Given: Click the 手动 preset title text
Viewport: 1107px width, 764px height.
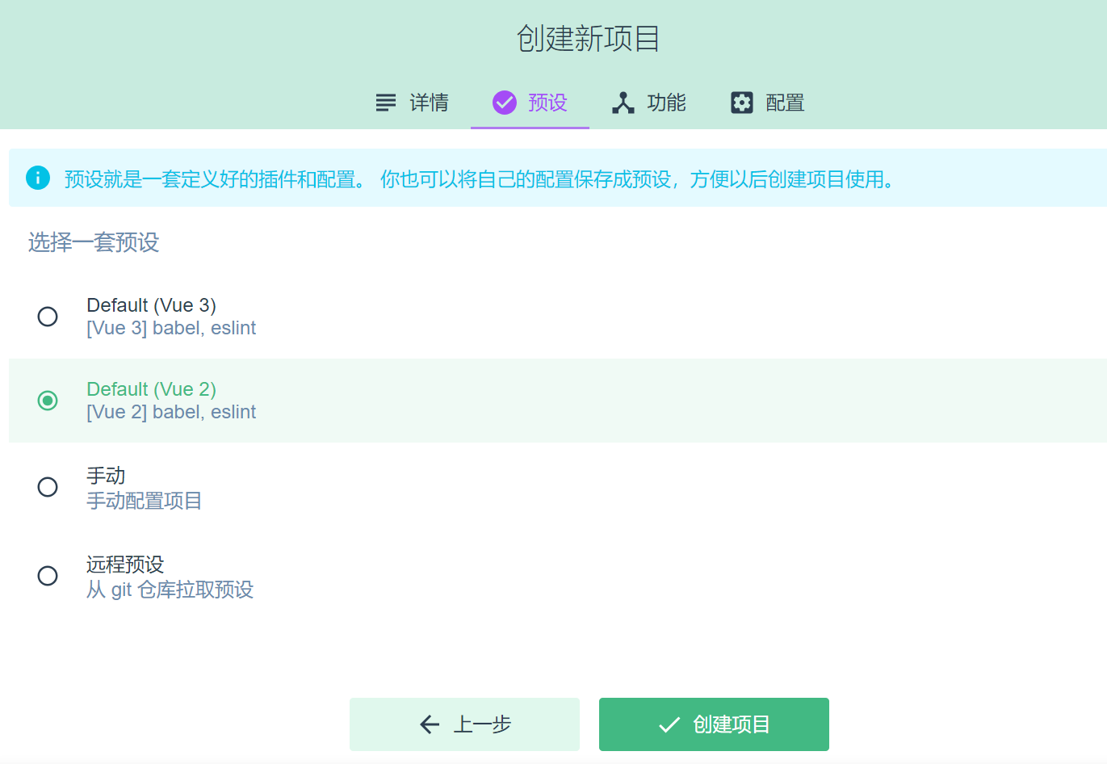Looking at the screenshot, I should pos(106,476).
